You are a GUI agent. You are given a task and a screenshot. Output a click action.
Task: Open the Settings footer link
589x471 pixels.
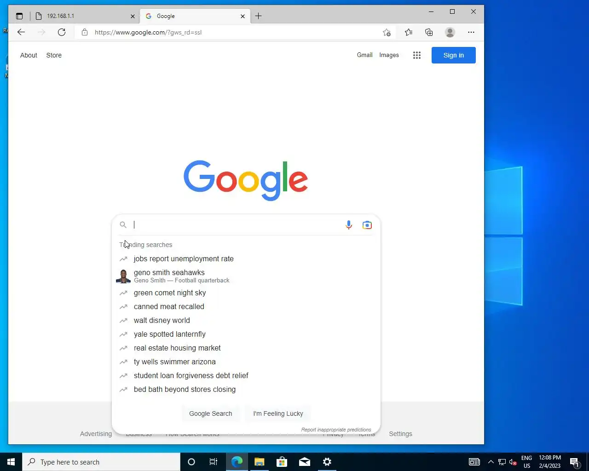tap(400, 434)
